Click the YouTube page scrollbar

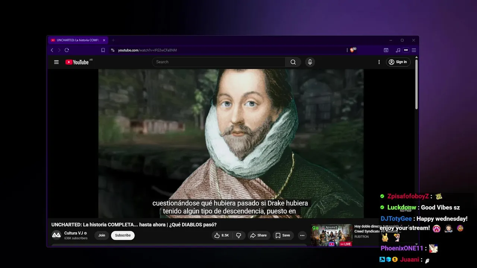pos(417,84)
